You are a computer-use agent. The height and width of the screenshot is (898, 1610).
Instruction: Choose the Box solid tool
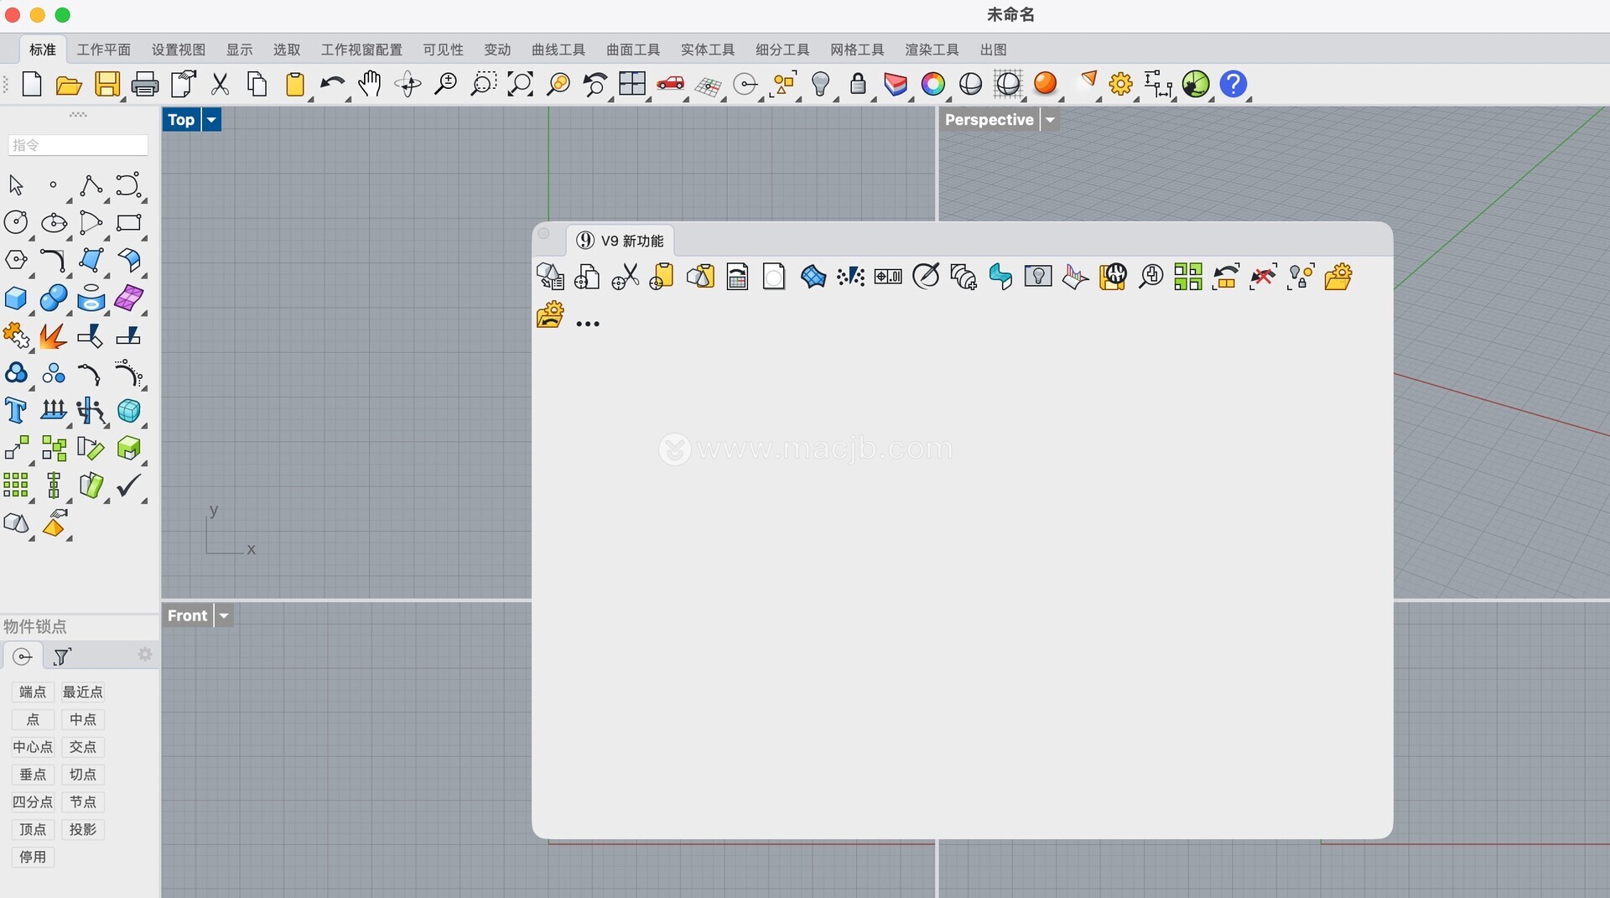pos(16,298)
